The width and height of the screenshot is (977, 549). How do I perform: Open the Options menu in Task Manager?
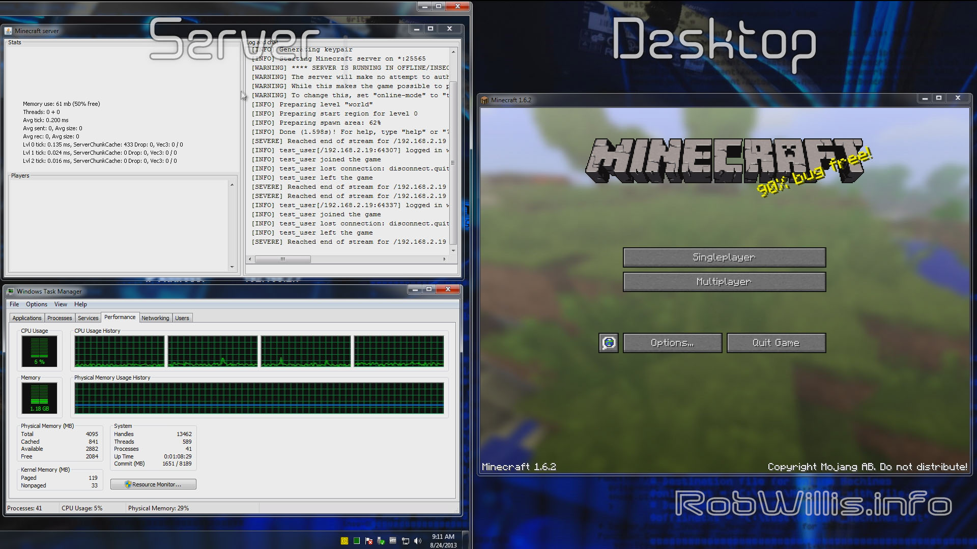pos(37,304)
